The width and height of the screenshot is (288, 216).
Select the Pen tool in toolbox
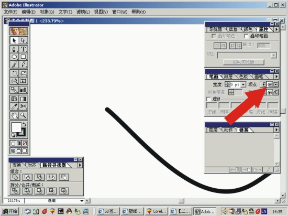click(x=14, y=49)
